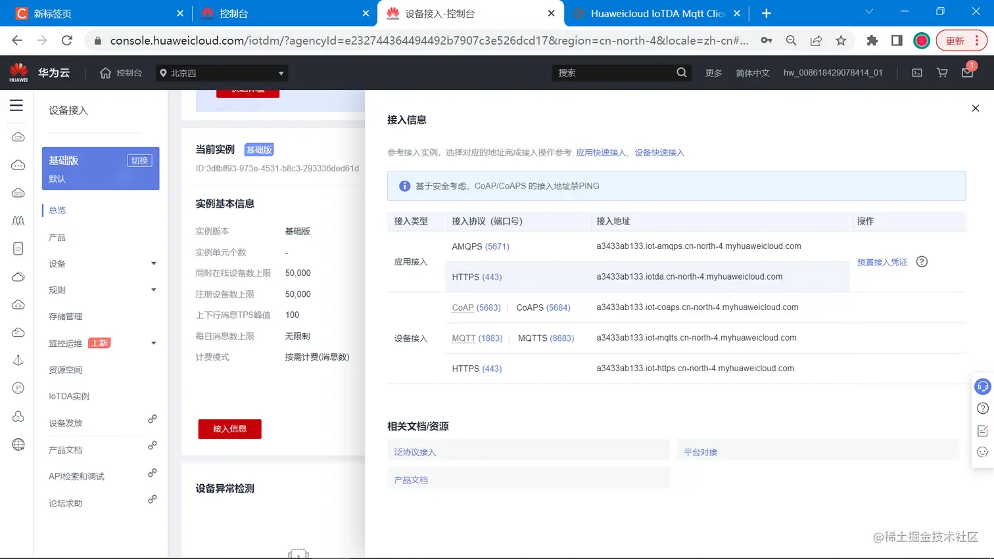Screen dimensions: 994x559
Task: Open the hamburger menu in the left sidebar
Action: 16,105
